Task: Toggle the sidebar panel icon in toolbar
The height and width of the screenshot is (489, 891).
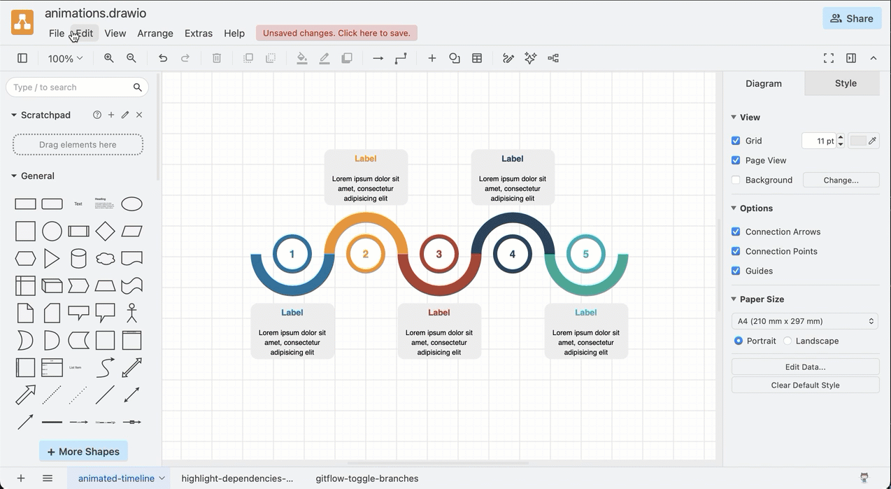Action: [x=22, y=58]
